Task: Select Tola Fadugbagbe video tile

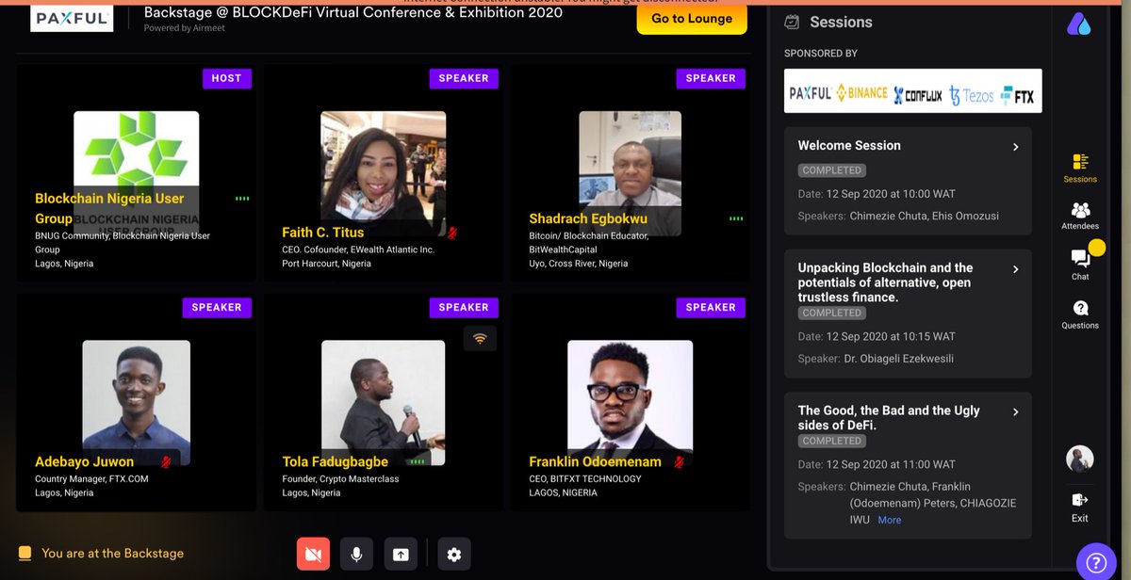Action: tap(383, 402)
